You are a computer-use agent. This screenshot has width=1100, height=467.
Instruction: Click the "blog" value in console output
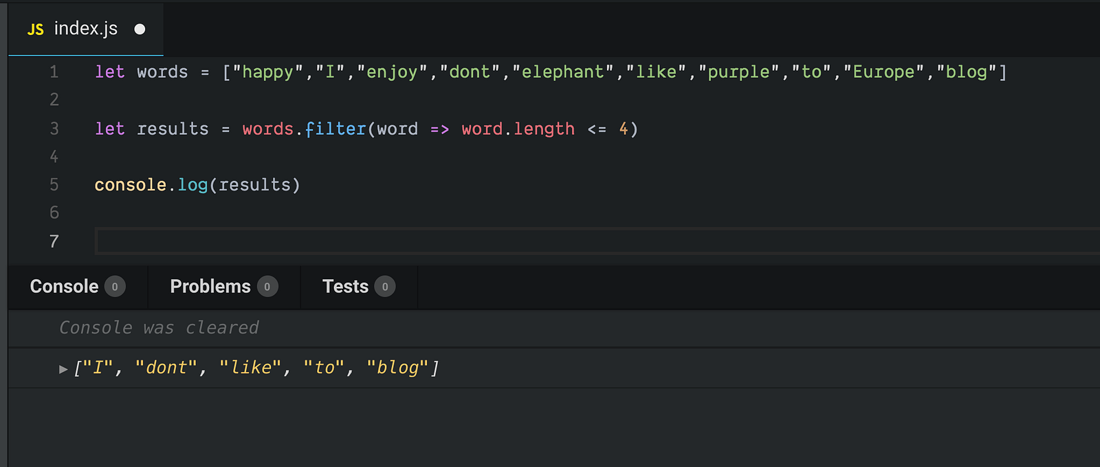click(397, 368)
